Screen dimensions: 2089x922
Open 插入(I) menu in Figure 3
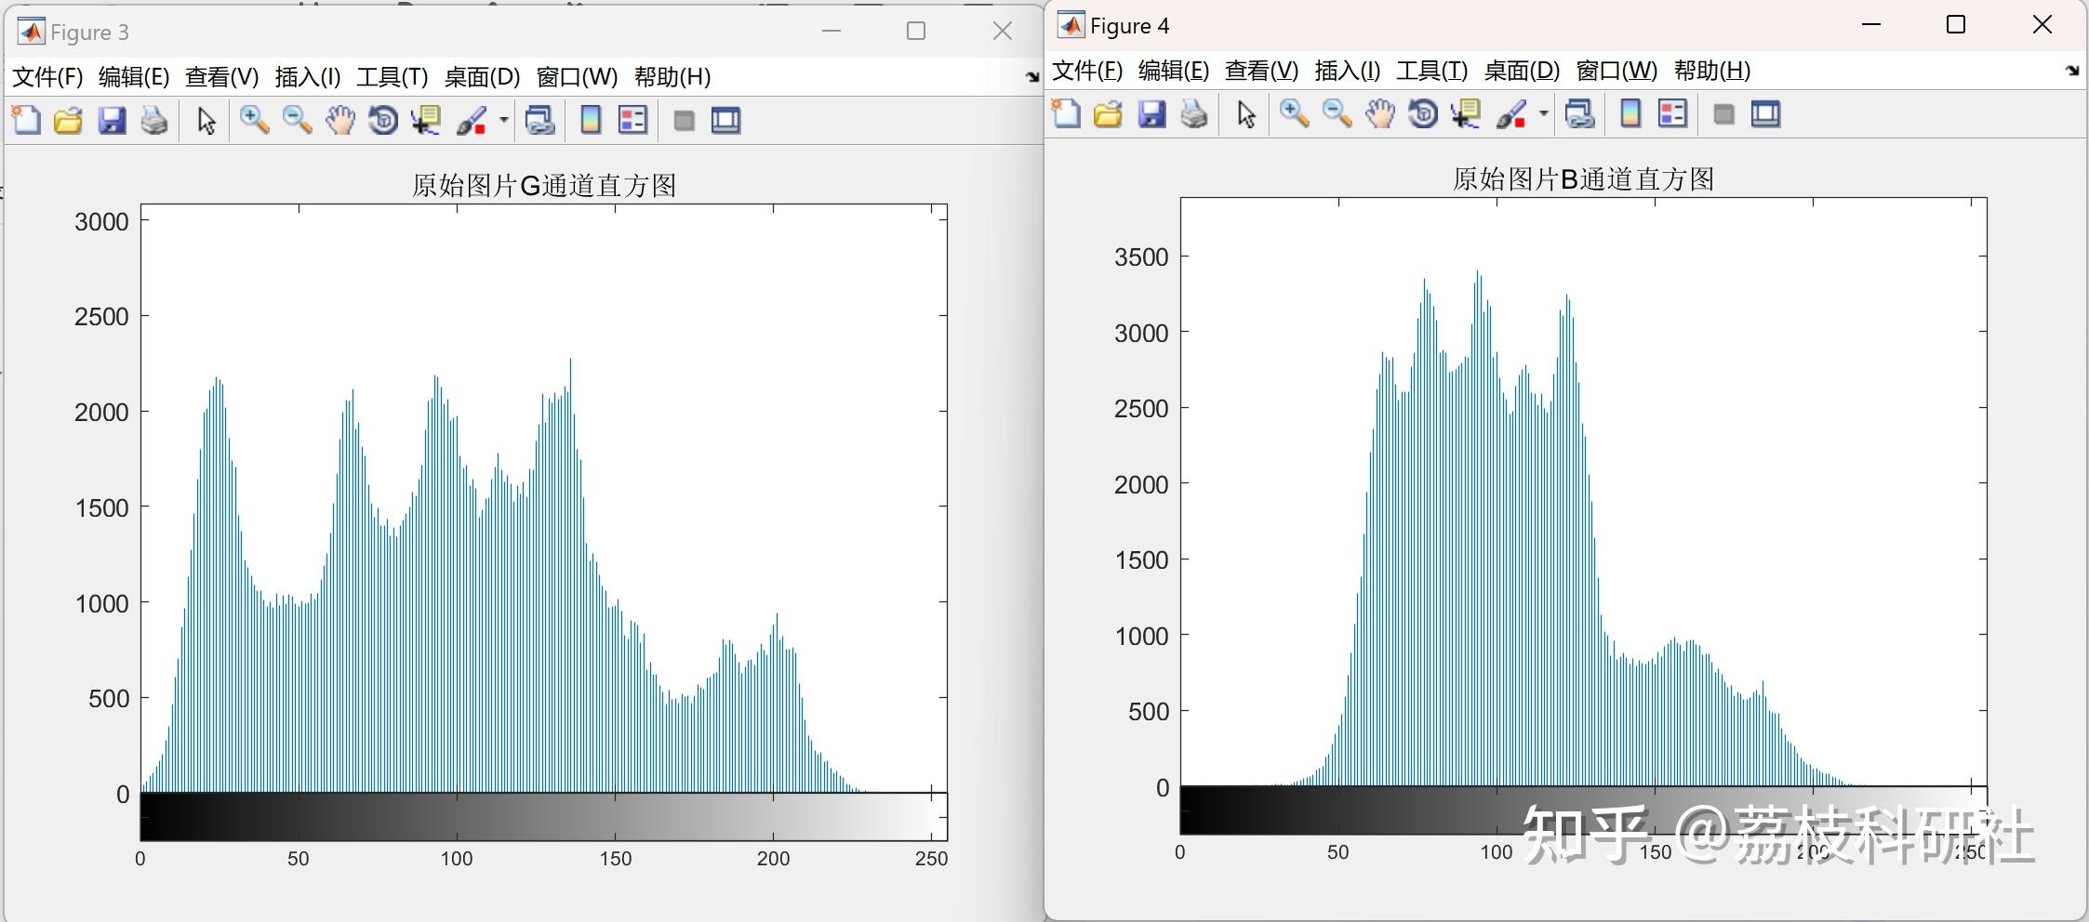click(308, 77)
